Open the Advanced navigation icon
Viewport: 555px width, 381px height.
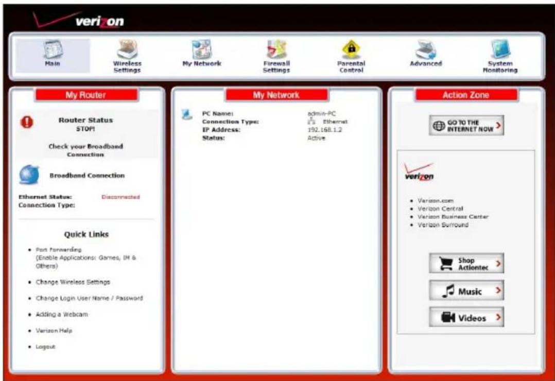(425, 49)
